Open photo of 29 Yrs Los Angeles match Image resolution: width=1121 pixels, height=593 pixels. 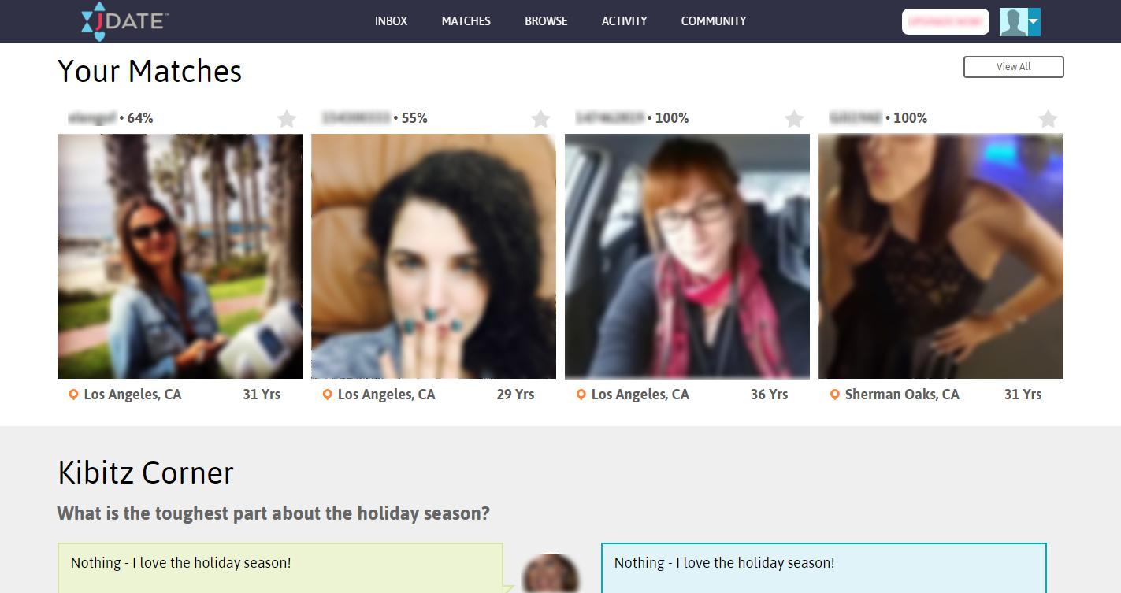pyautogui.click(x=433, y=256)
